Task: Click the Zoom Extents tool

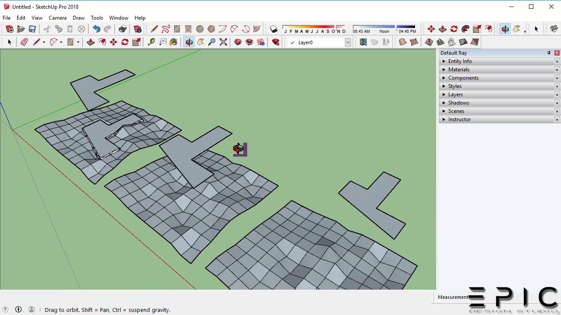Action: tap(223, 42)
